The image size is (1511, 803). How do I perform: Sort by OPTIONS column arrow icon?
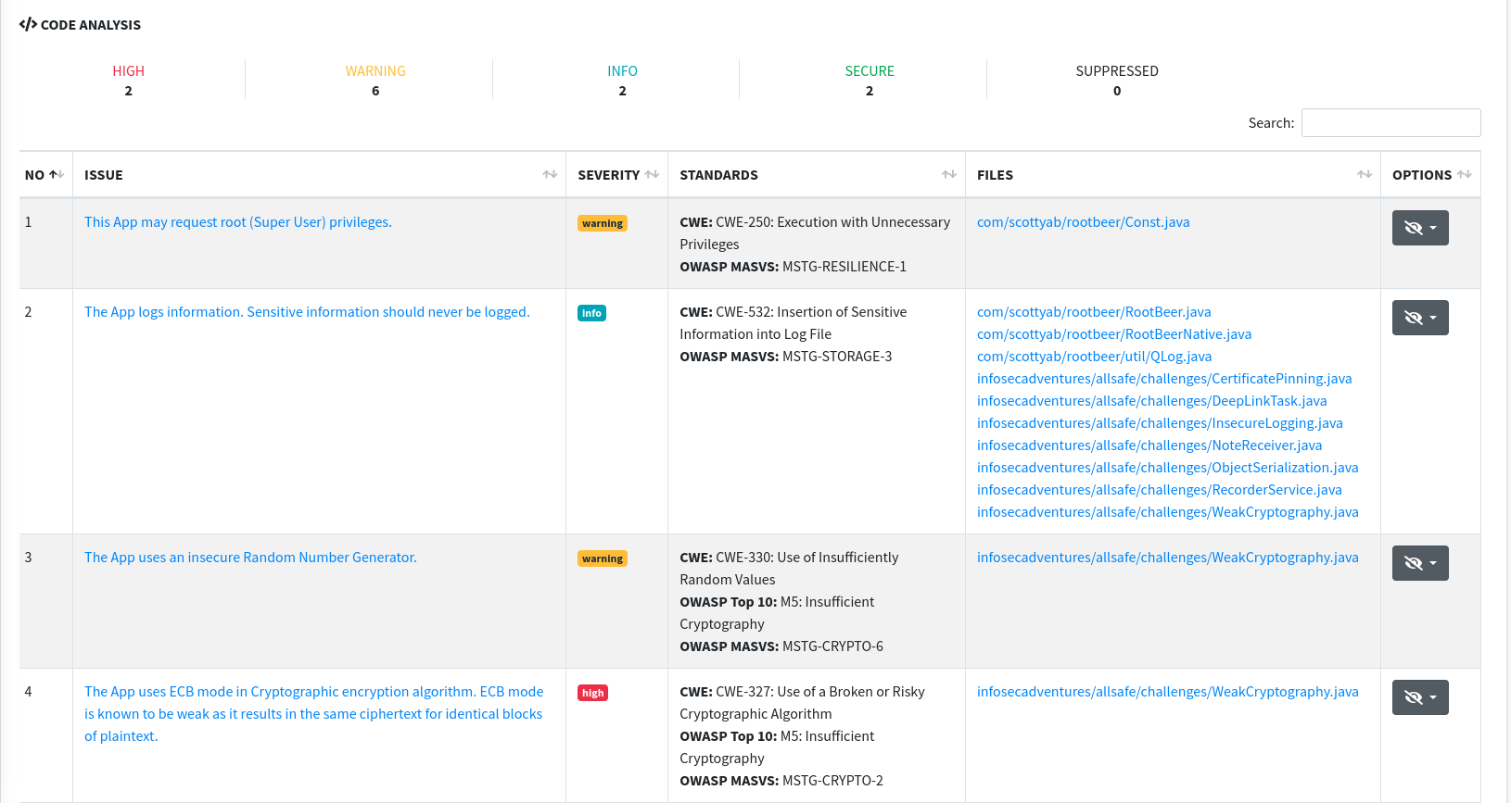[x=1464, y=174]
